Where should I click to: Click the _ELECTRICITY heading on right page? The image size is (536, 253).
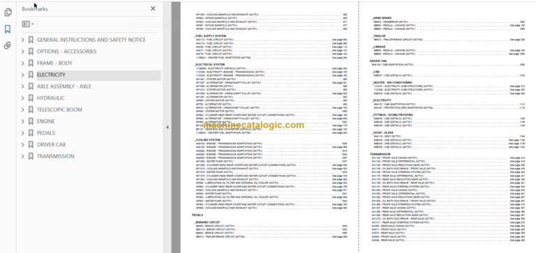pyautogui.click(x=382, y=100)
